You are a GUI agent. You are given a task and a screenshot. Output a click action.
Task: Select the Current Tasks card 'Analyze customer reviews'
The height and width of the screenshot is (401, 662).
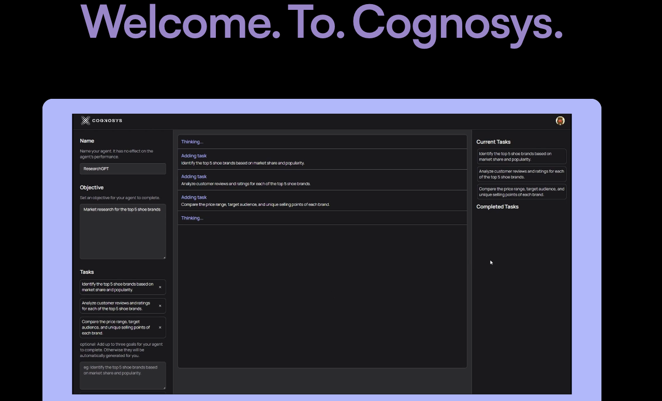(521, 174)
